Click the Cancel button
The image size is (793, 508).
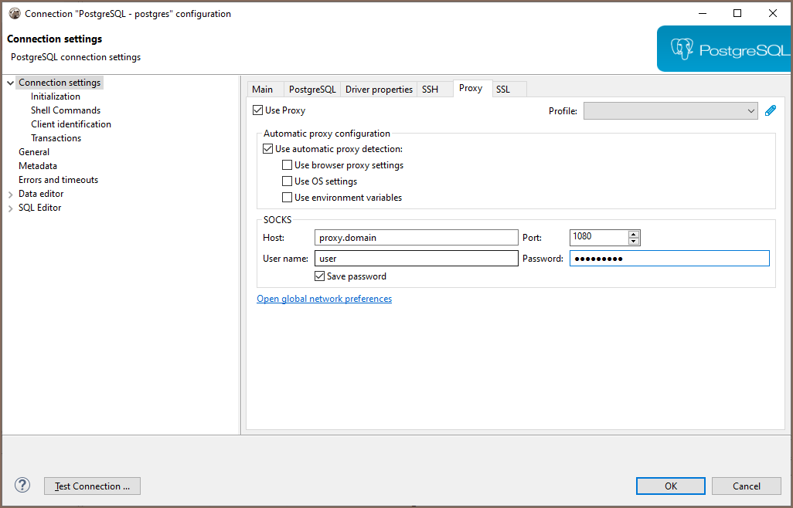[747, 486]
